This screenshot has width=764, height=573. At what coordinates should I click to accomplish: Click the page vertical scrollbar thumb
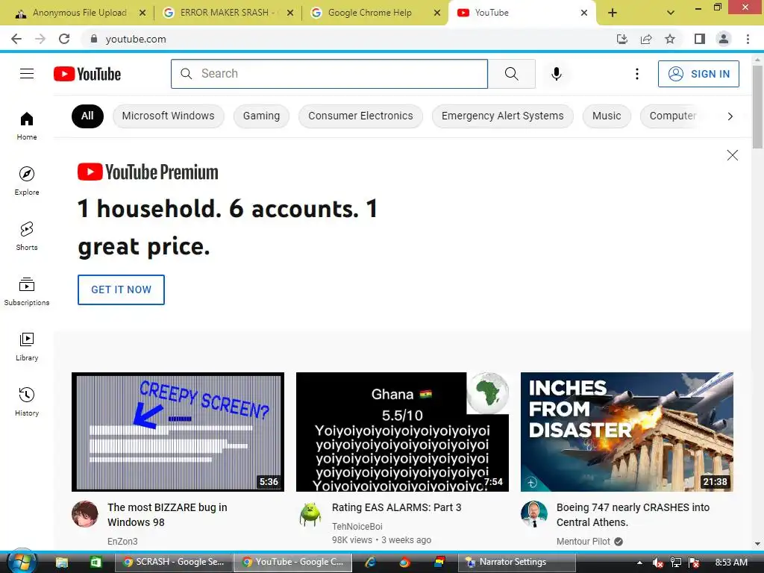(757, 107)
